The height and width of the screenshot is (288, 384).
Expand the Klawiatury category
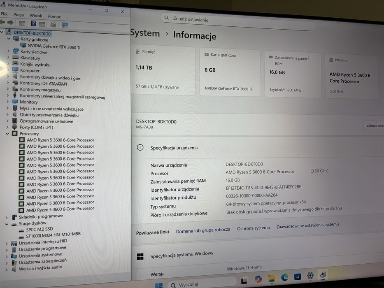(x=8, y=58)
